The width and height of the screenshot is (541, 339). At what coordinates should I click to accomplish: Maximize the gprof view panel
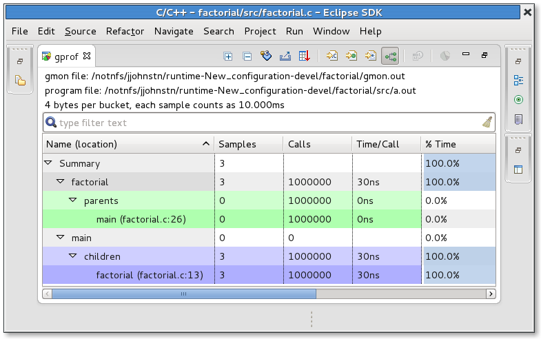coord(484,55)
